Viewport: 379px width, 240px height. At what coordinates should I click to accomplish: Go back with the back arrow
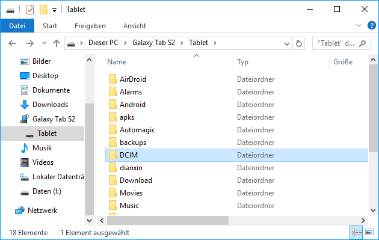tap(12, 43)
